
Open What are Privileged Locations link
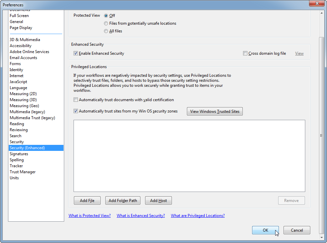point(198,216)
